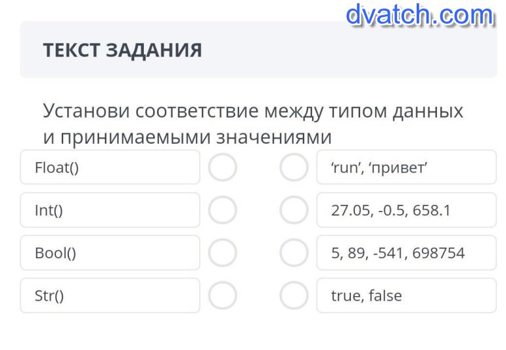Pick the 27.05, -0.5, 658.1 values box

click(x=406, y=210)
